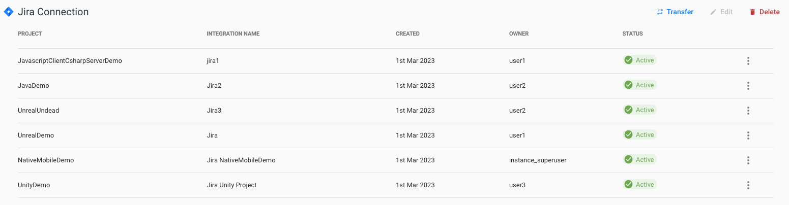Open the kebab menu for the UnityDemo row
This screenshot has width=789, height=205.
748,185
